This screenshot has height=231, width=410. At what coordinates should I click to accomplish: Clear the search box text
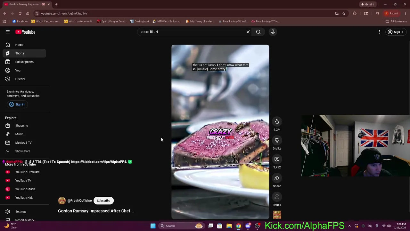[x=248, y=32]
